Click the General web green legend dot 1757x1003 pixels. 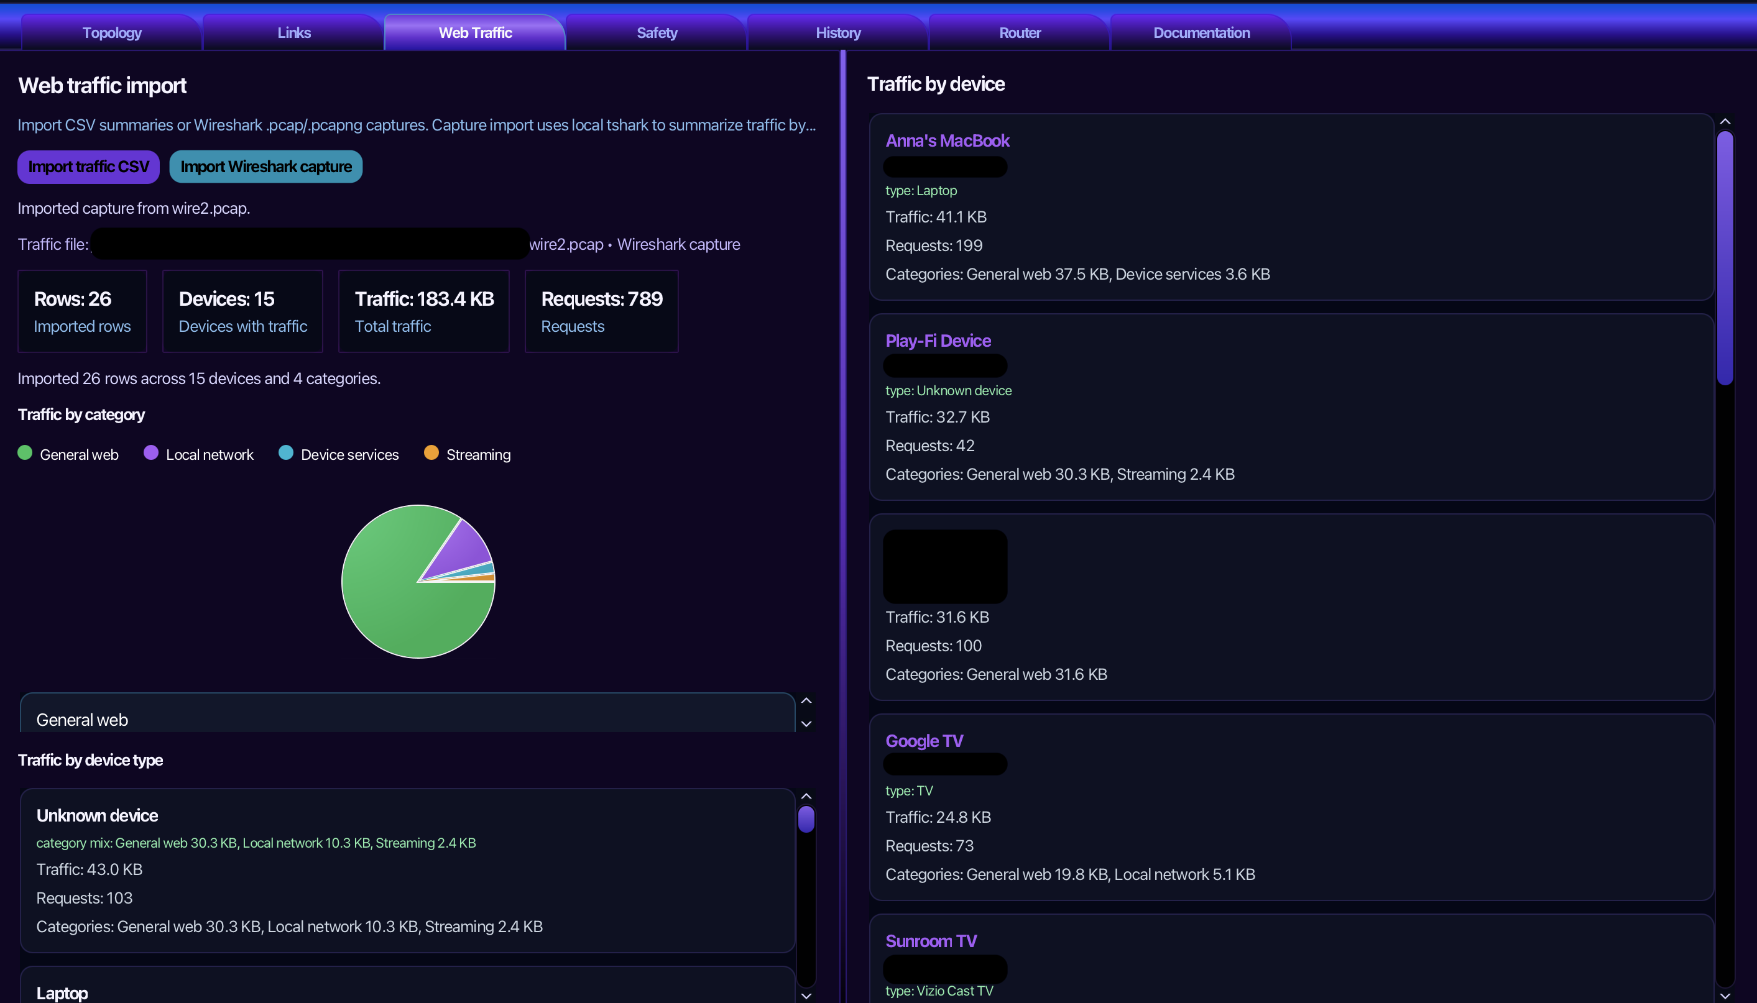[x=25, y=452]
